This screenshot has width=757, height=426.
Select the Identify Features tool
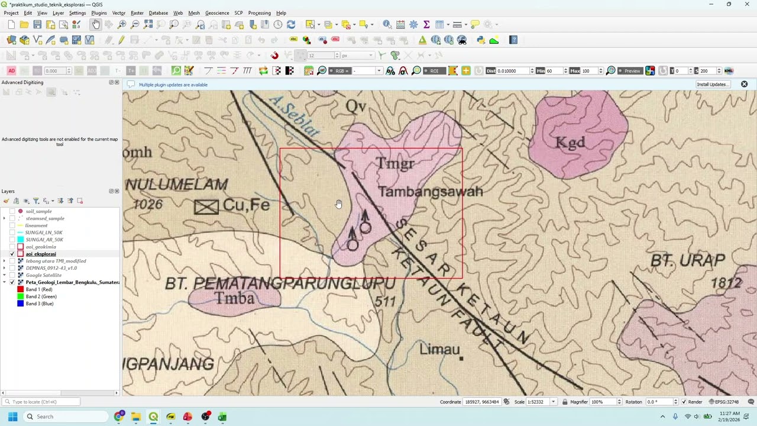point(387,24)
